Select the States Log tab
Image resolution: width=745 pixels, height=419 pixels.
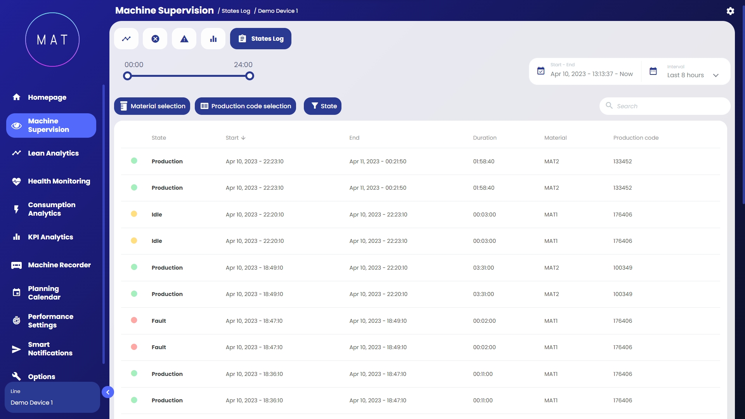(260, 39)
